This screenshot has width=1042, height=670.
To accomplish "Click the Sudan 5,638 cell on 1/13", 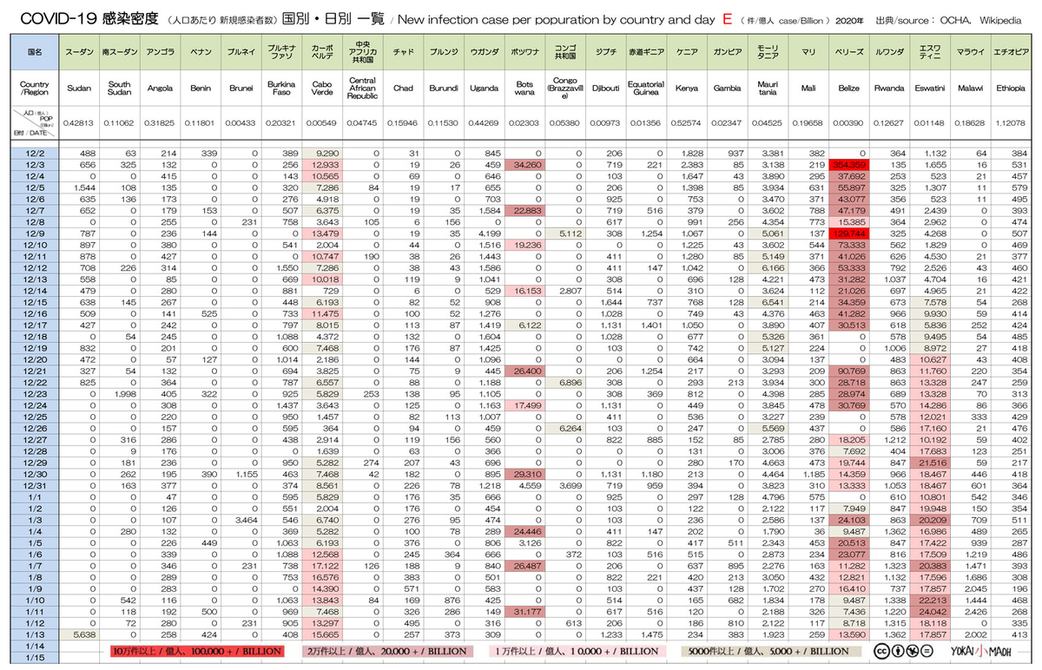I will coord(79,635).
